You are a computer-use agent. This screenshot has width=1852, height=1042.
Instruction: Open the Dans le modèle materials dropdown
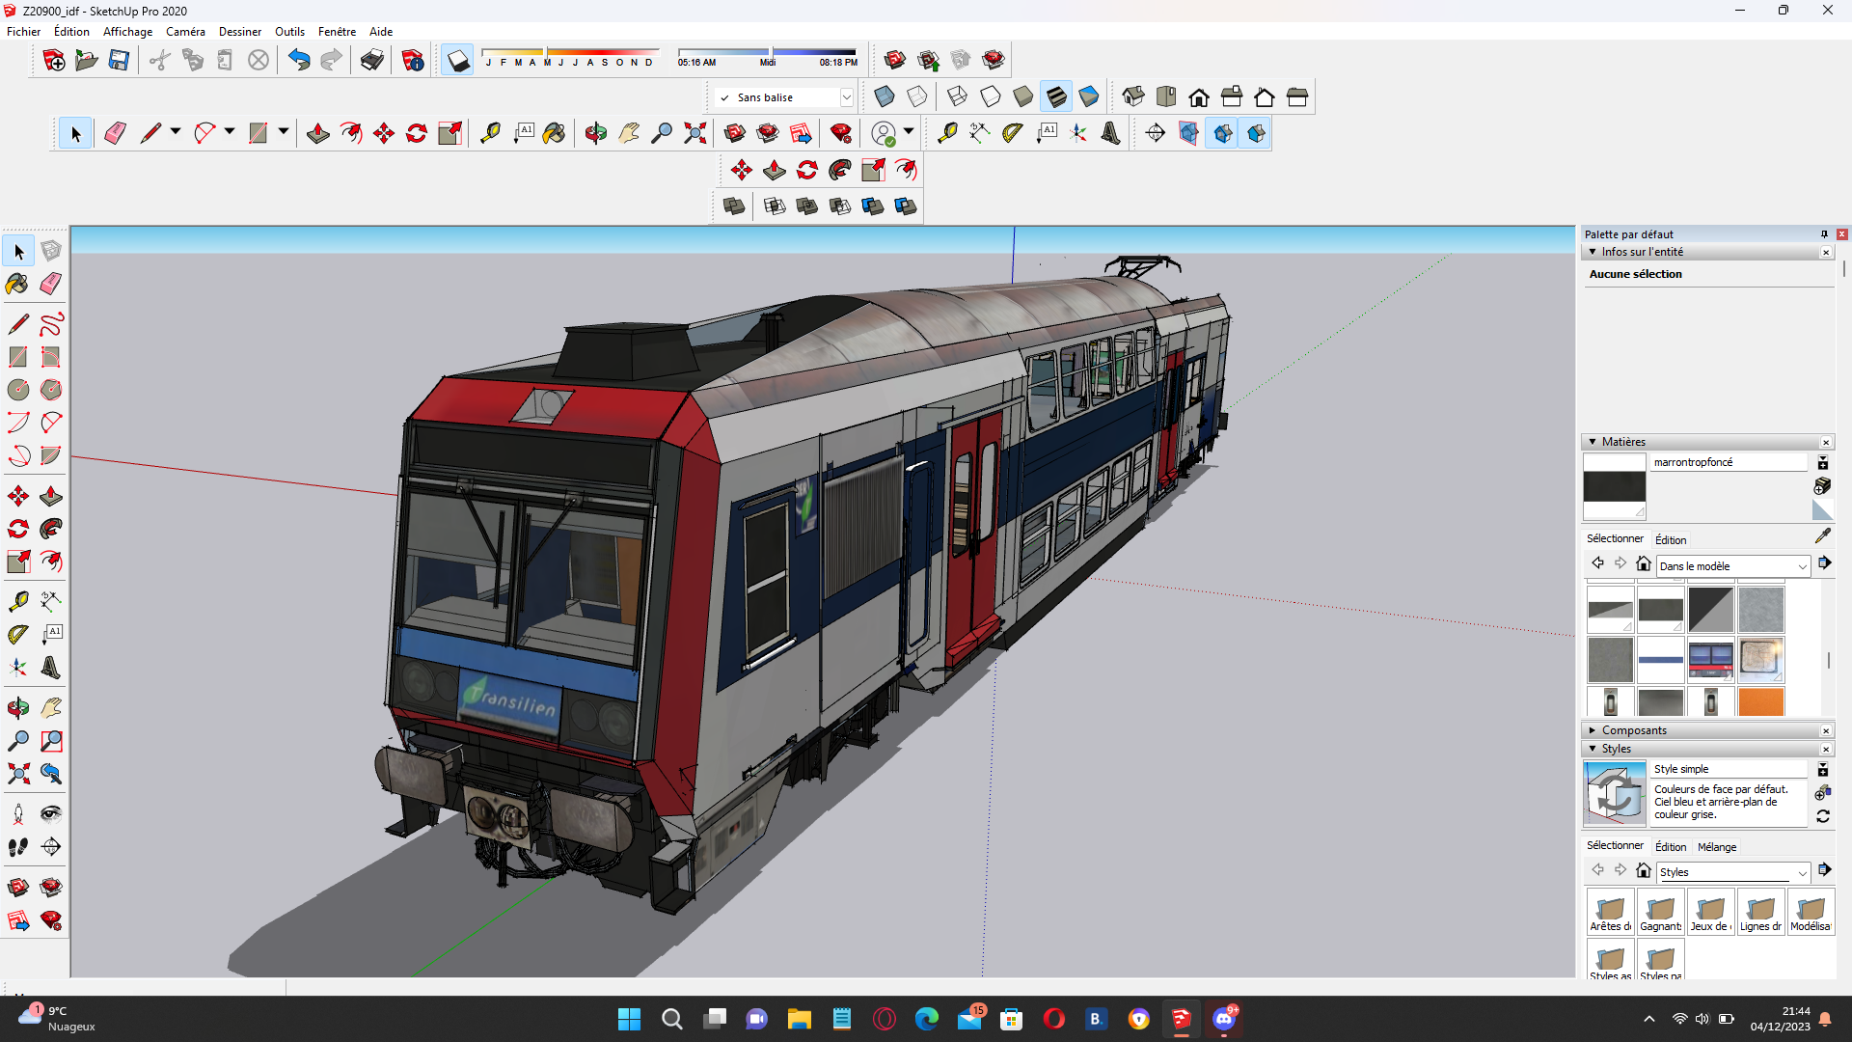coord(1732,566)
